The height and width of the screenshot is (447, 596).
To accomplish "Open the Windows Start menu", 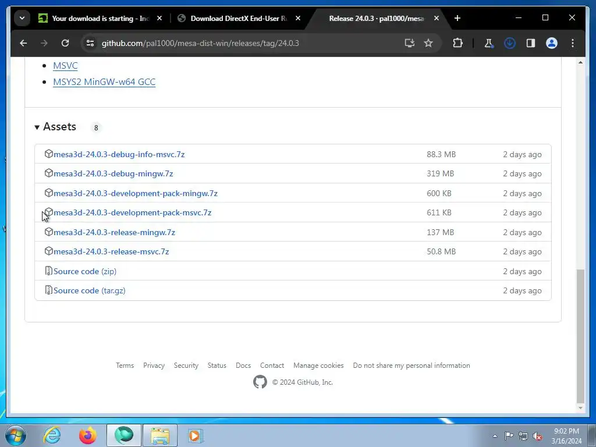I will pyautogui.click(x=16, y=435).
